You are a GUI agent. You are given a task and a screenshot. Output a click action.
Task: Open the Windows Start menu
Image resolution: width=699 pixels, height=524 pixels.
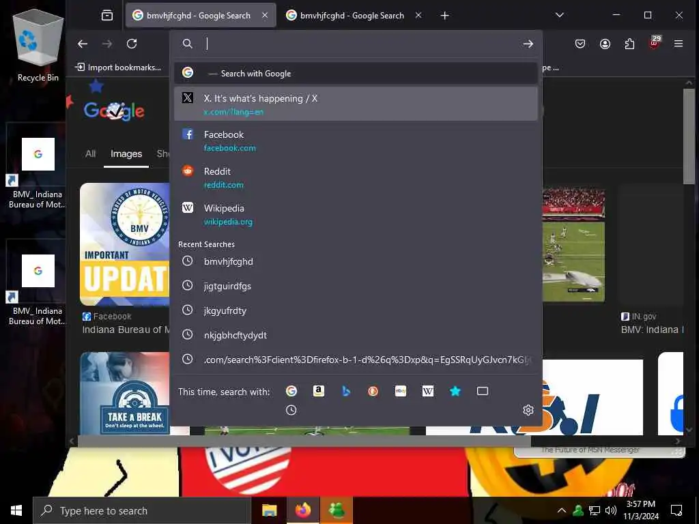pyautogui.click(x=16, y=510)
